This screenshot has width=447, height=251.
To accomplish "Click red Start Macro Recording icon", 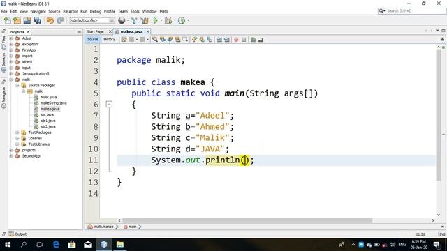I will (x=236, y=40).
